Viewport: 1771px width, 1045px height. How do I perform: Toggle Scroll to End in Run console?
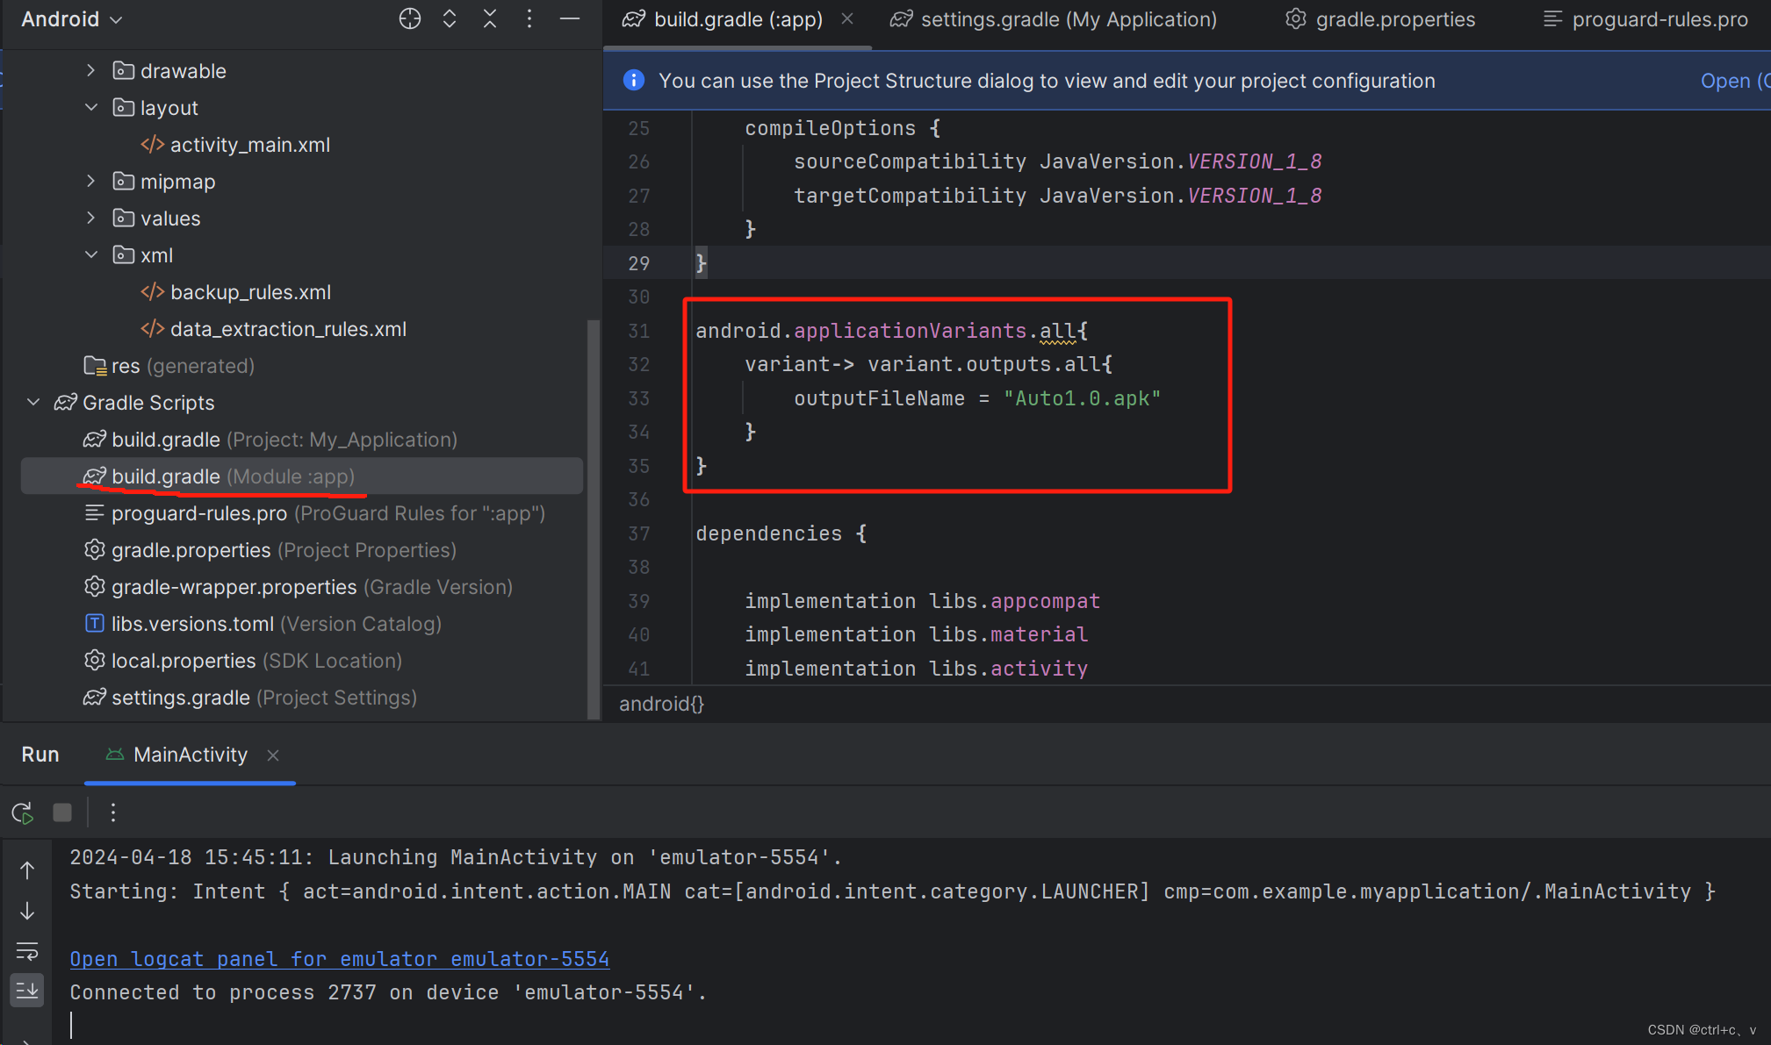coord(27,991)
